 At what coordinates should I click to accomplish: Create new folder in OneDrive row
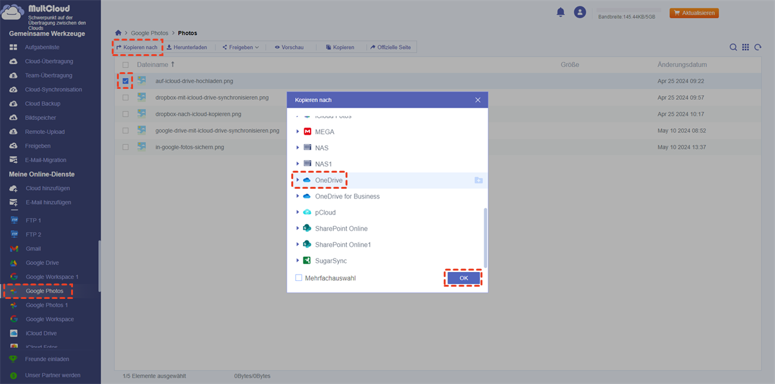478,180
